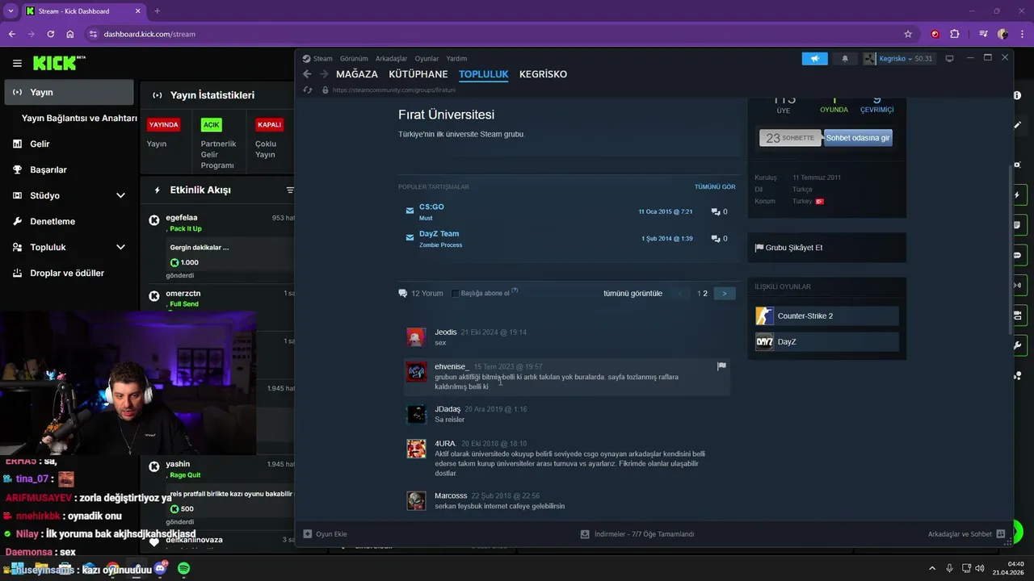Open Oyunlar menu in Steam
The image size is (1034, 581).
427,58
